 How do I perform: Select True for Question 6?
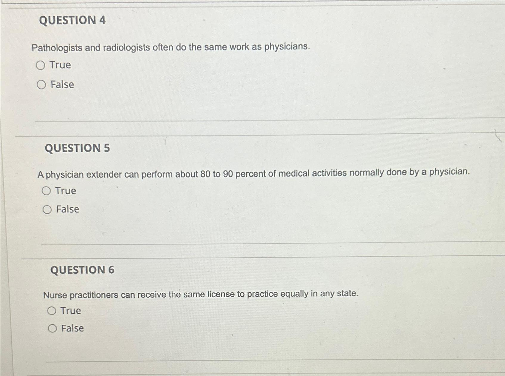tap(52, 310)
